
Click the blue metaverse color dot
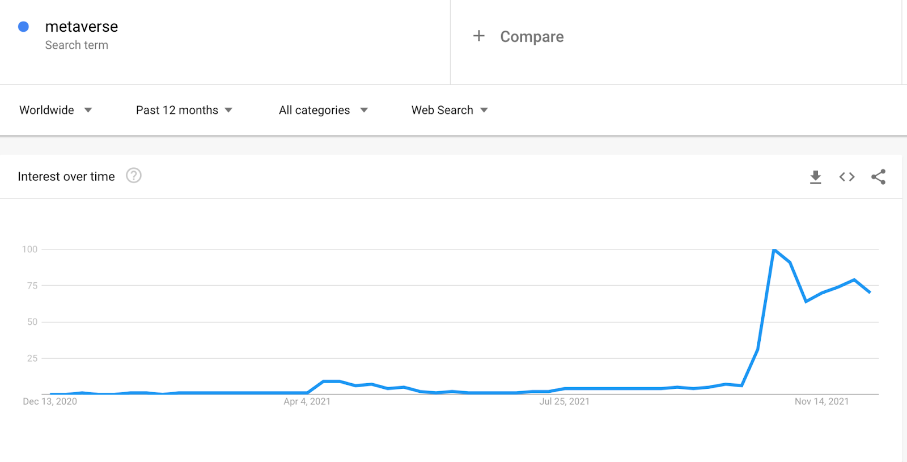(24, 27)
